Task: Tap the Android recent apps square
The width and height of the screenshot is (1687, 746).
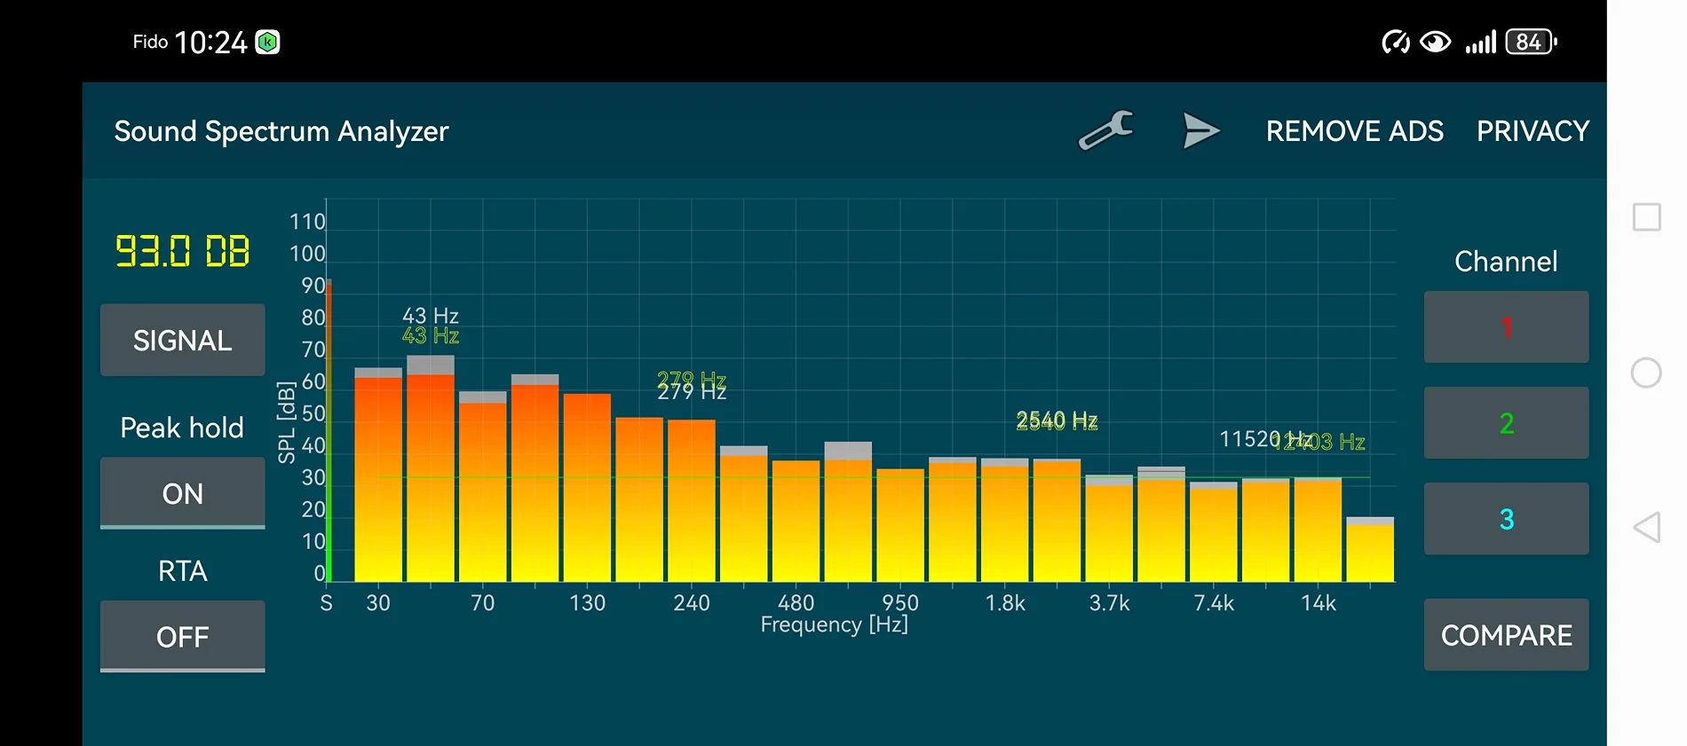Action: pos(1647,217)
